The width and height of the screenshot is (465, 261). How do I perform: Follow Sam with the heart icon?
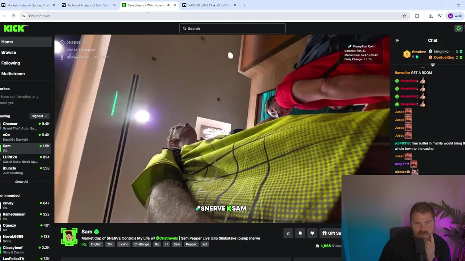pos(312,233)
